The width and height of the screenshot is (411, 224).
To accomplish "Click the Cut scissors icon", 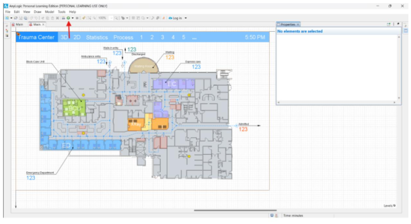I will pos(43,18).
